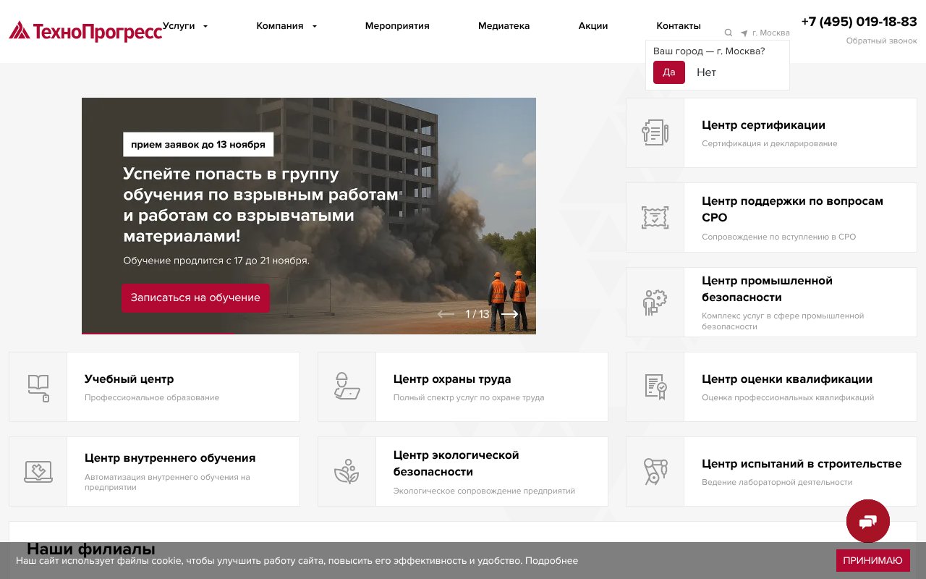Click the Учебный центр book icon
This screenshot has height=579, width=926.
pyautogui.click(x=38, y=386)
